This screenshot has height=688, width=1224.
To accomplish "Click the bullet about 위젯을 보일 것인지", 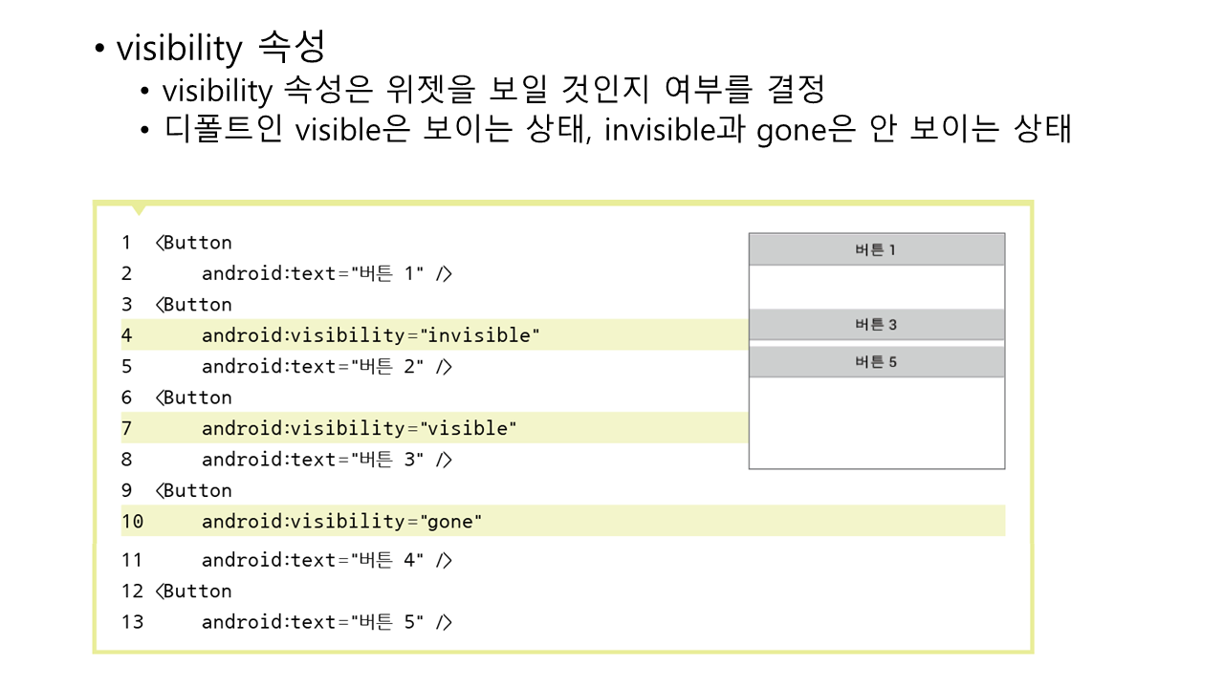I will 492,91.
